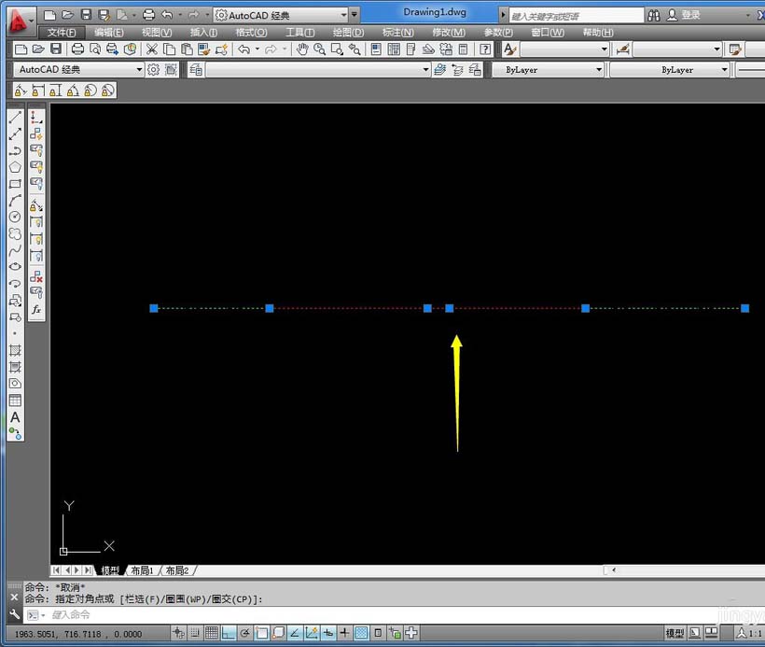
Task: Open the ByLayer color dropdown
Action: tap(599, 70)
